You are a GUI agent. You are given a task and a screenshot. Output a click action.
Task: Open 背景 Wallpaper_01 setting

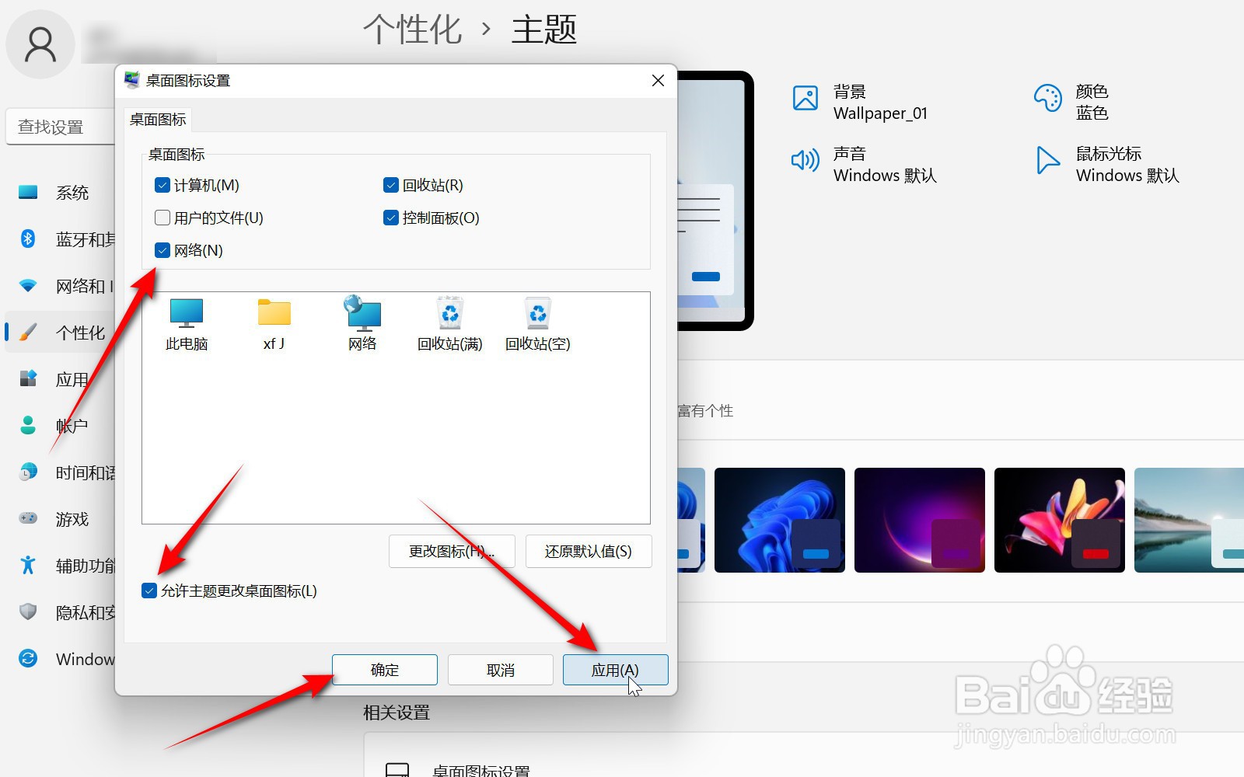(860, 102)
